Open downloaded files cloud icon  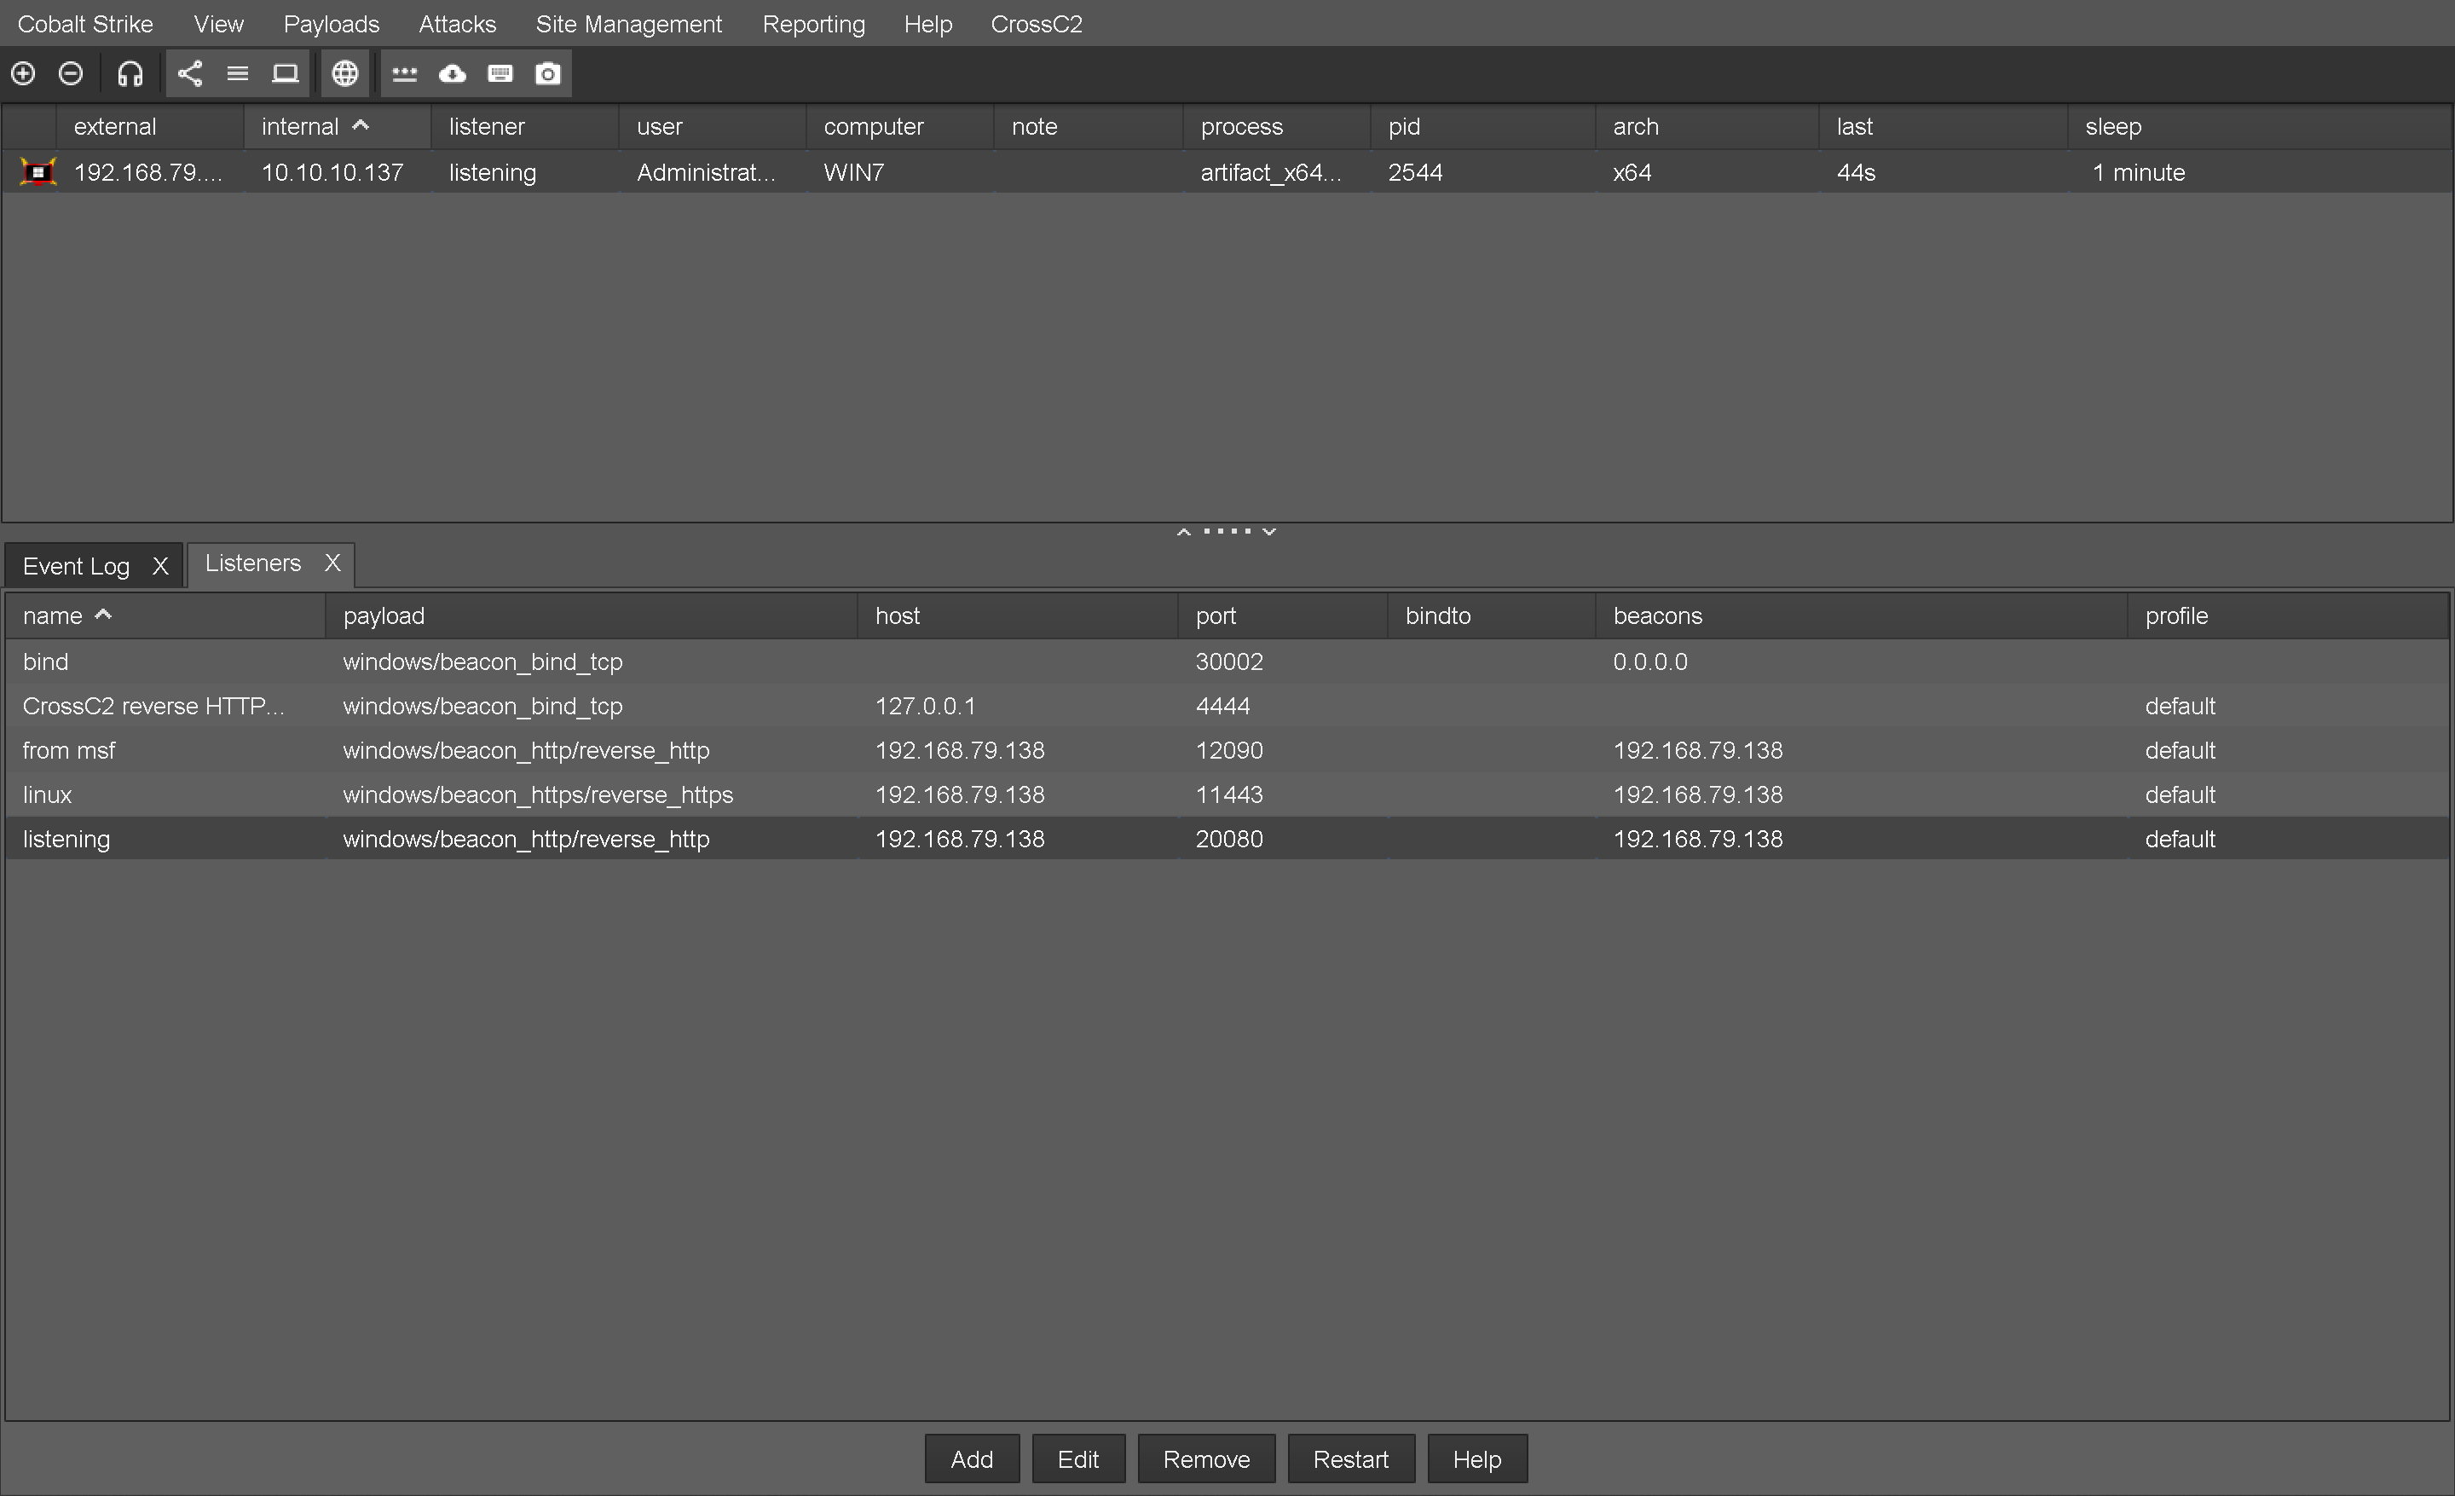point(453,73)
